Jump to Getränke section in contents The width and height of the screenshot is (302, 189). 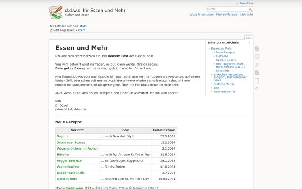(x=222, y=56)
